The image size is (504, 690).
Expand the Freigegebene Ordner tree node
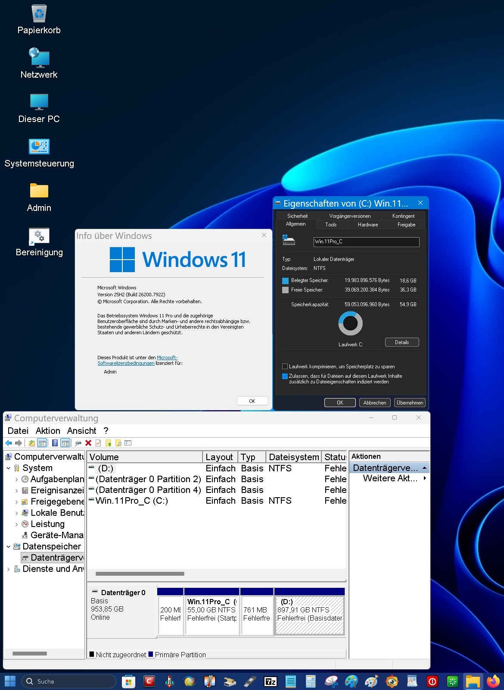click(16, 502)
